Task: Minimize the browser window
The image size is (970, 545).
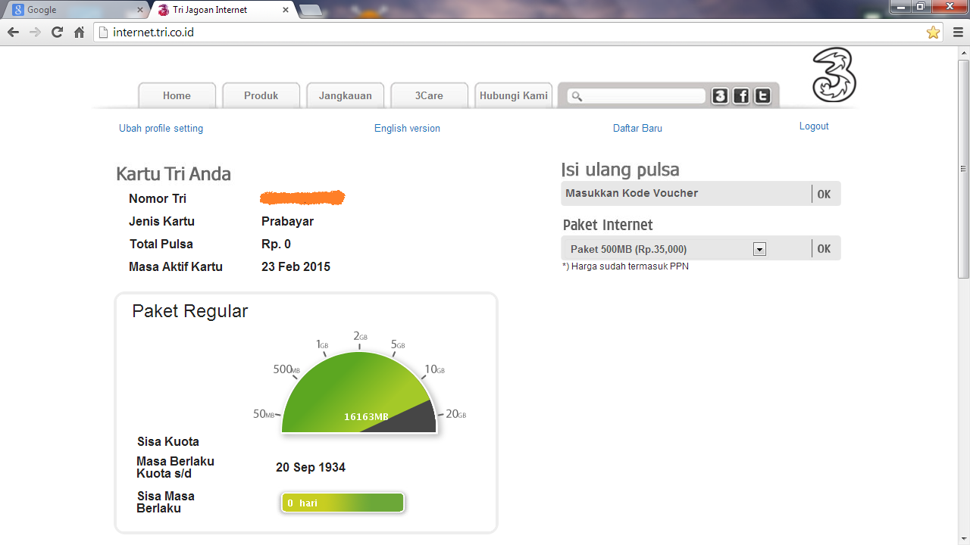Action: point(900,7)
